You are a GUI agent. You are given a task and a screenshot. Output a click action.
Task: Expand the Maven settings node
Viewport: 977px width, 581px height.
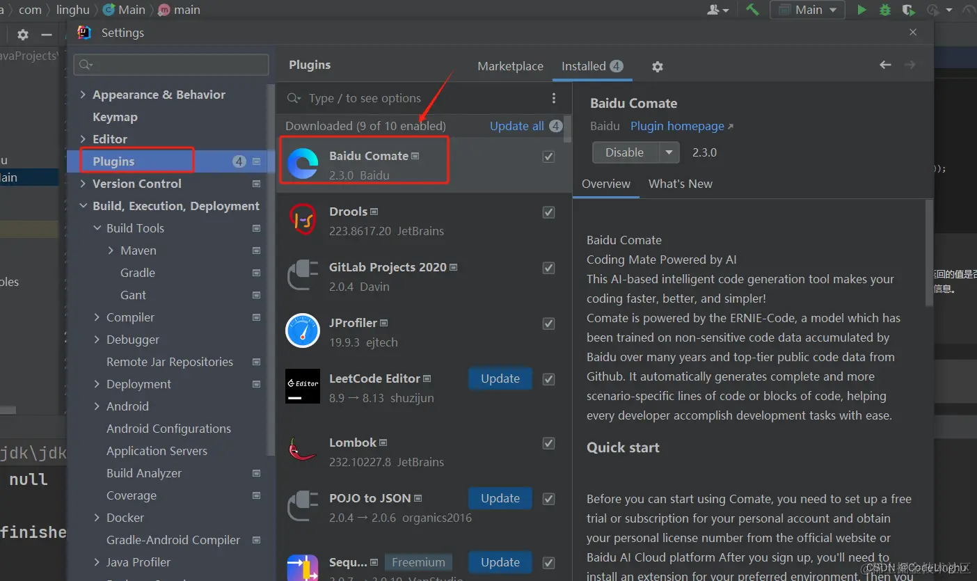pos(111,250)
